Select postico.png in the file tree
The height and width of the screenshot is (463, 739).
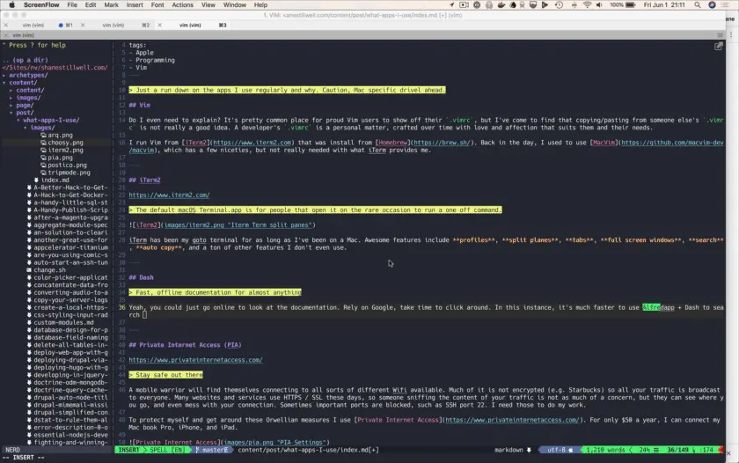tap(67, 165)
